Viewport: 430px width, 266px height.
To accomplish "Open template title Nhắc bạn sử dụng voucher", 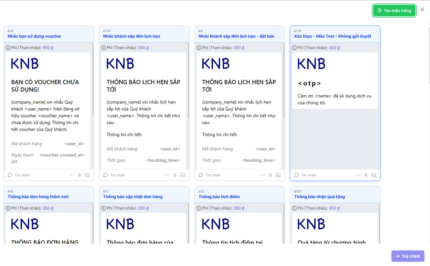I will point(34,36).
